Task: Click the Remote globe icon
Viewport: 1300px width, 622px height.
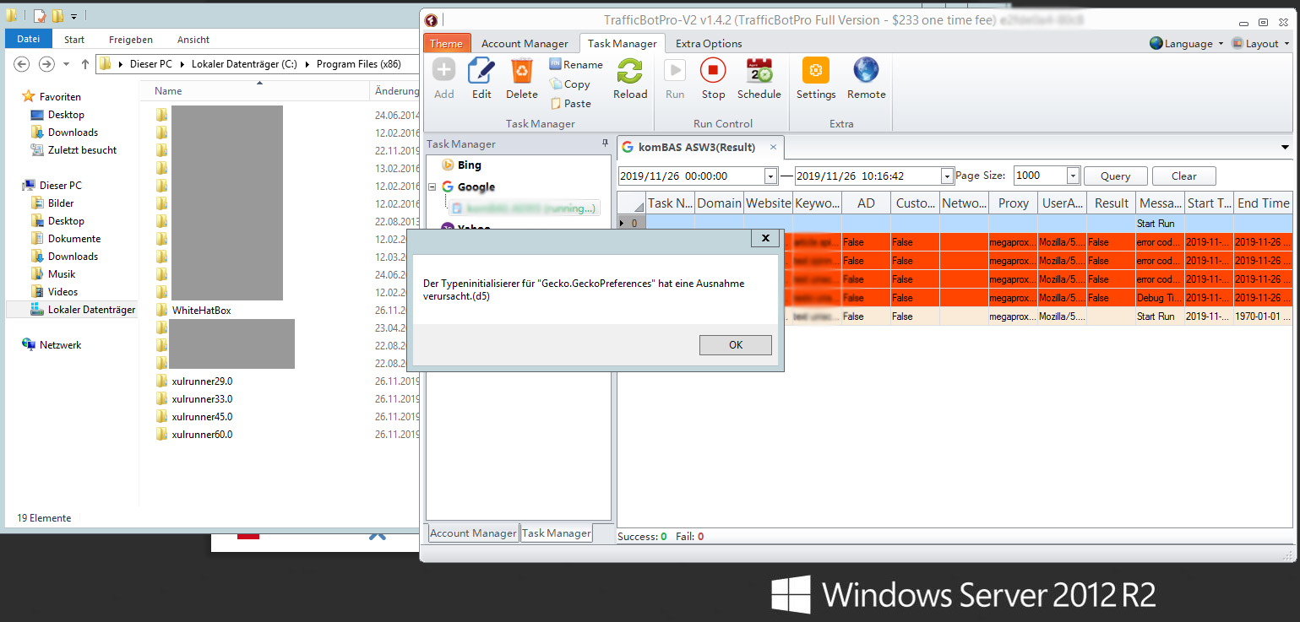Action: pyautogui.click(x=866, y=70)
